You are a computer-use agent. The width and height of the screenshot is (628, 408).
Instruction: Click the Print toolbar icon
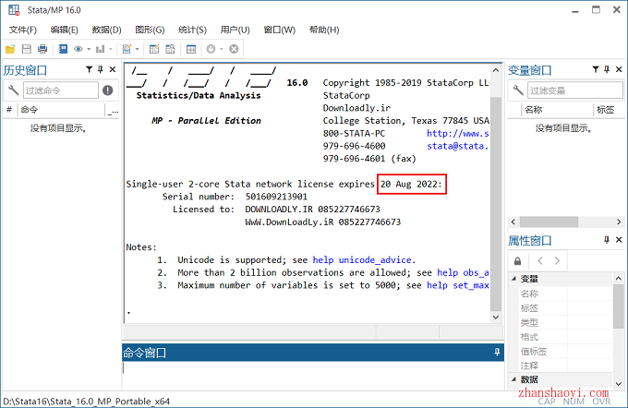(42, 49)
